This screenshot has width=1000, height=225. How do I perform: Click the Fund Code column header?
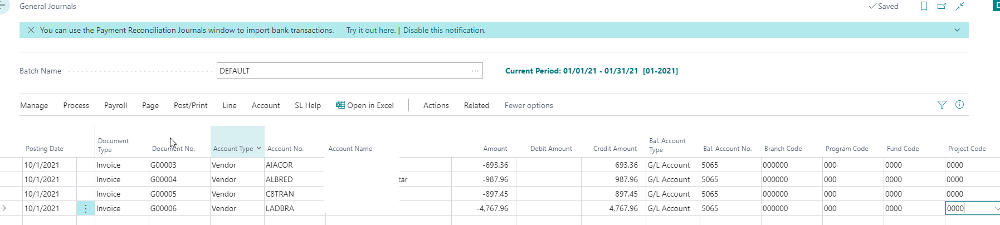[x=903, y=149]
